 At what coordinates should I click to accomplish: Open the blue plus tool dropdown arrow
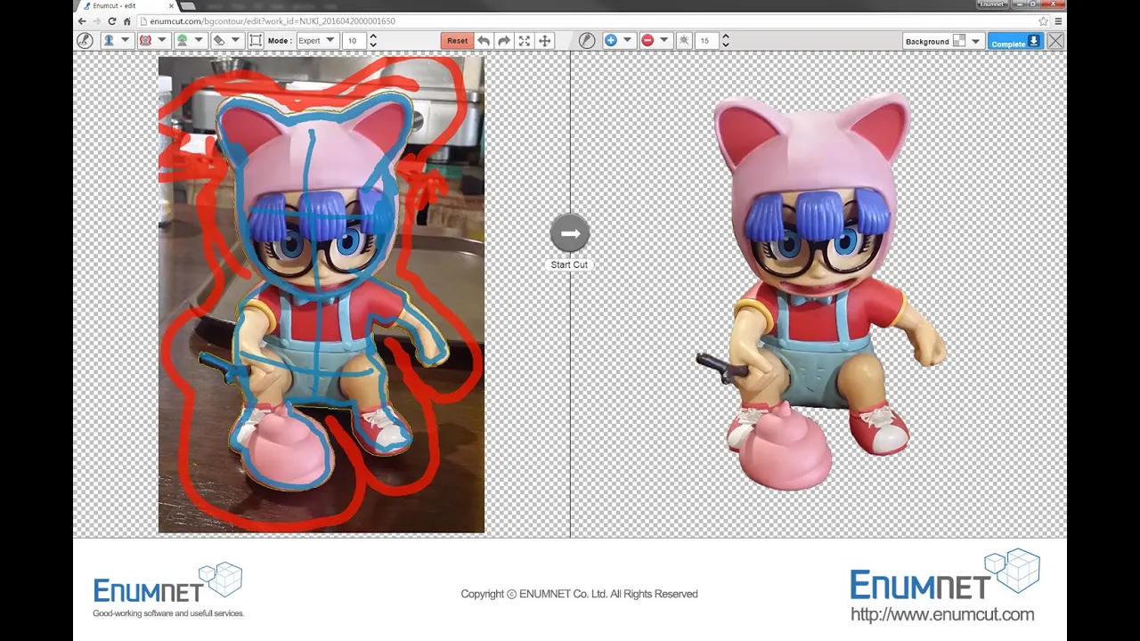coord(627,40)
